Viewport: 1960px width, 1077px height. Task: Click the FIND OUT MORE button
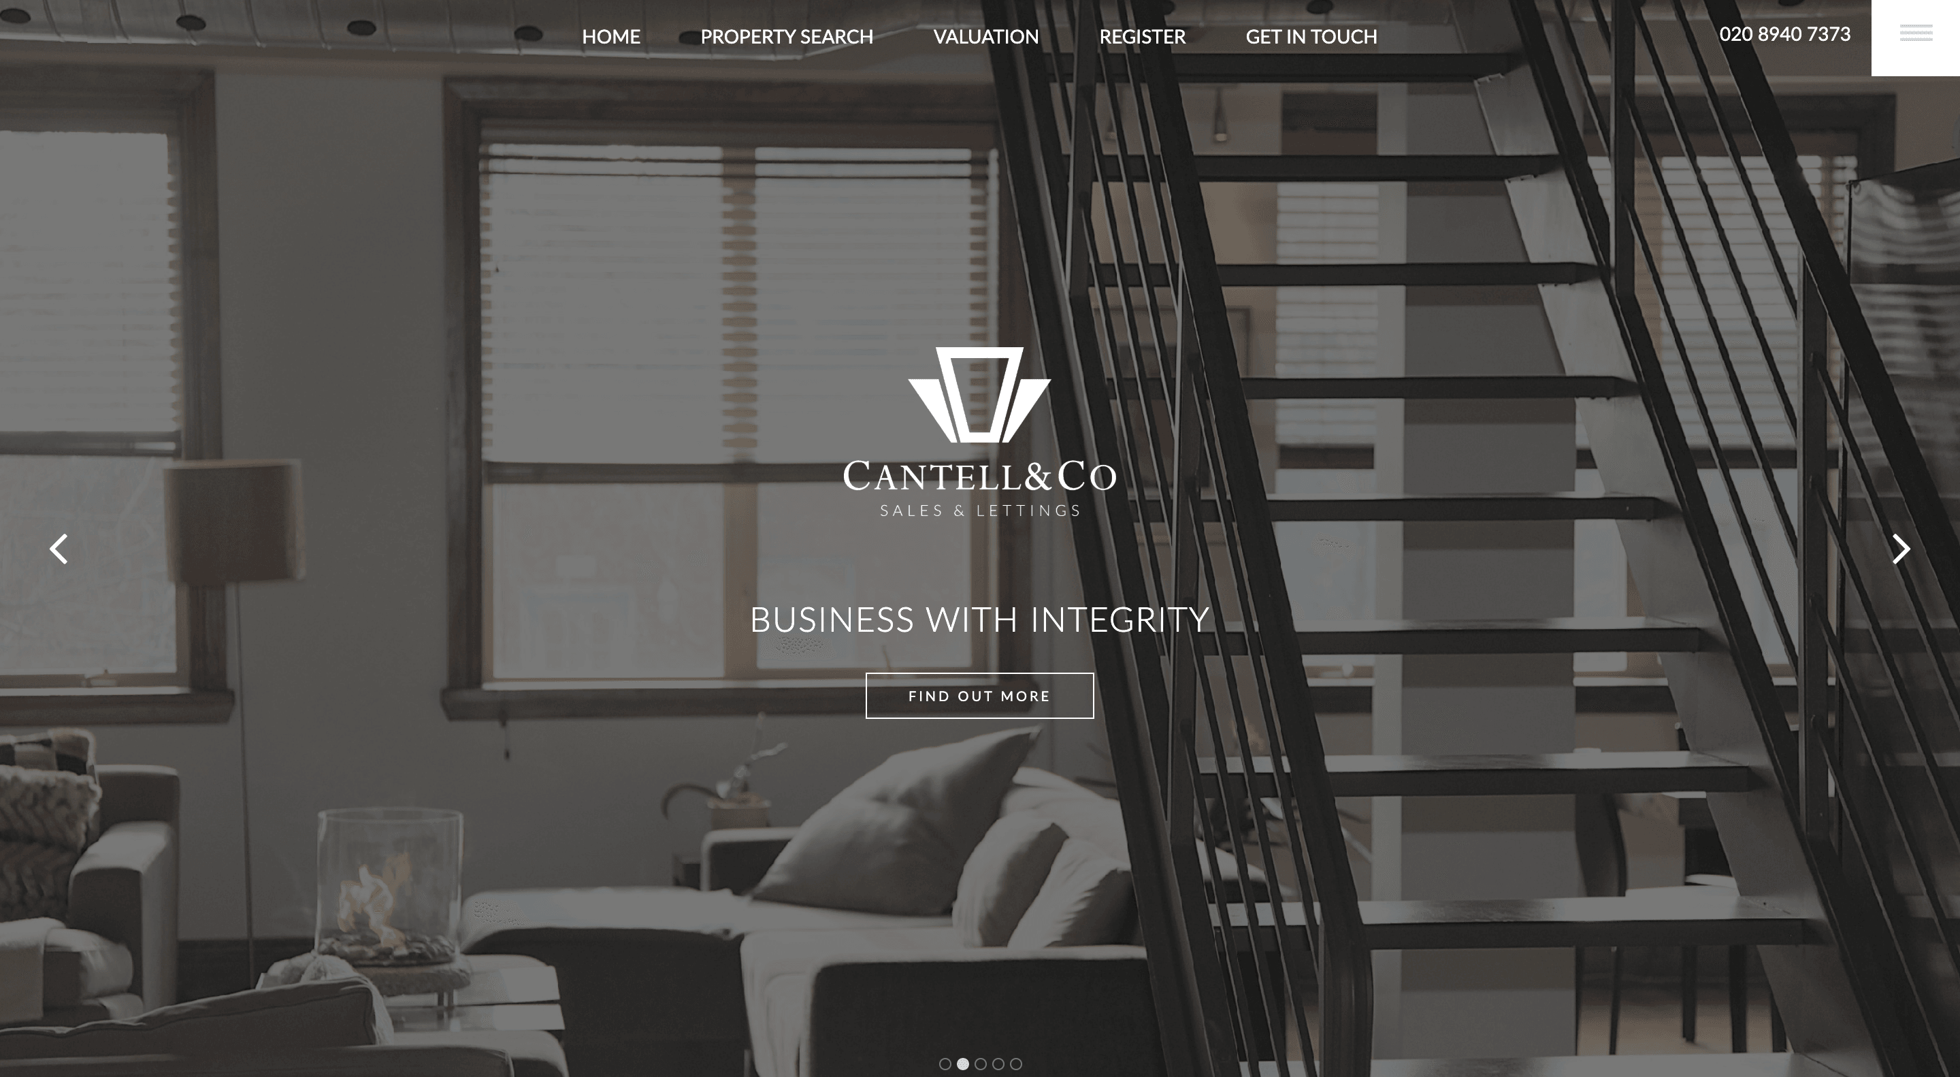(979, 695)
